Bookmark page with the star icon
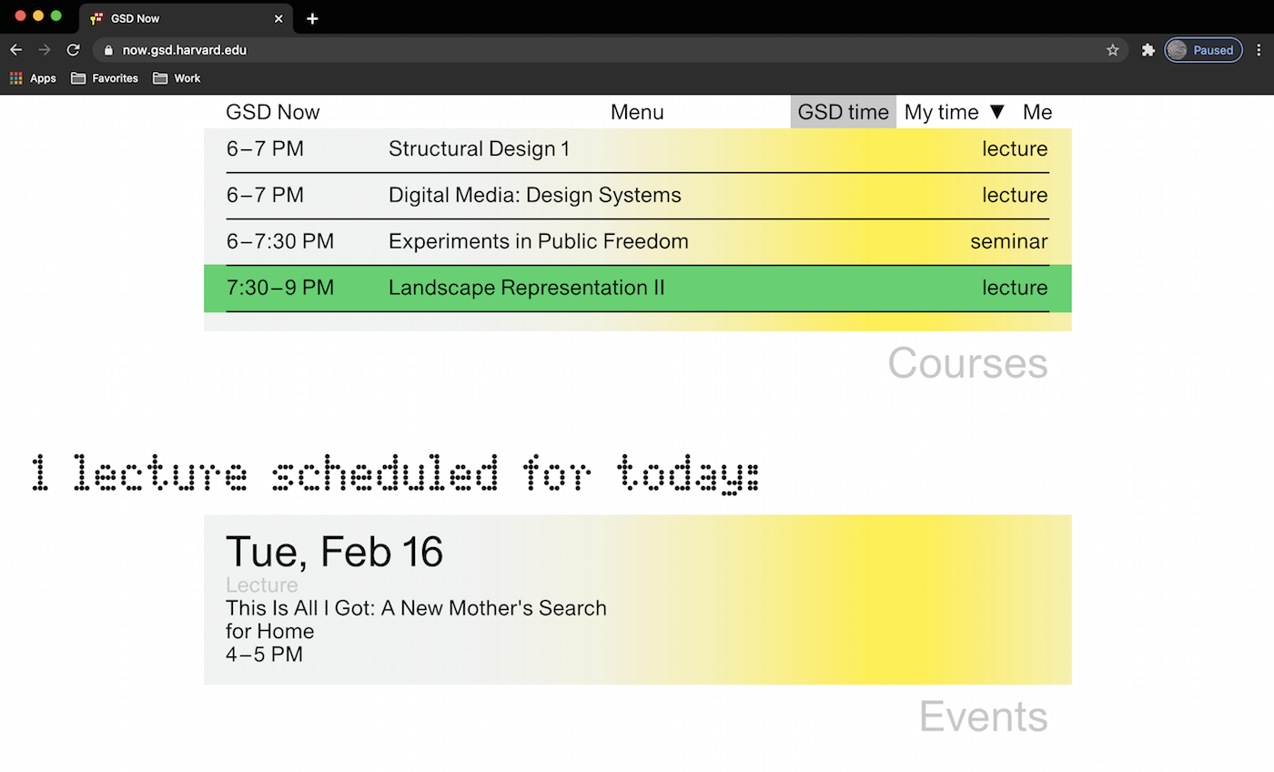 point(1112,50)
